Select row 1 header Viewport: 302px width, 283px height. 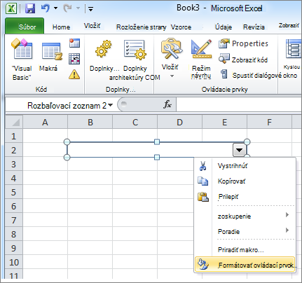[x=14, y=136]
